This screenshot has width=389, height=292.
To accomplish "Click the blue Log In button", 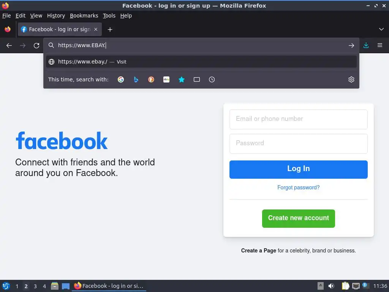I will pyautogui.click(x=299, y=170).
